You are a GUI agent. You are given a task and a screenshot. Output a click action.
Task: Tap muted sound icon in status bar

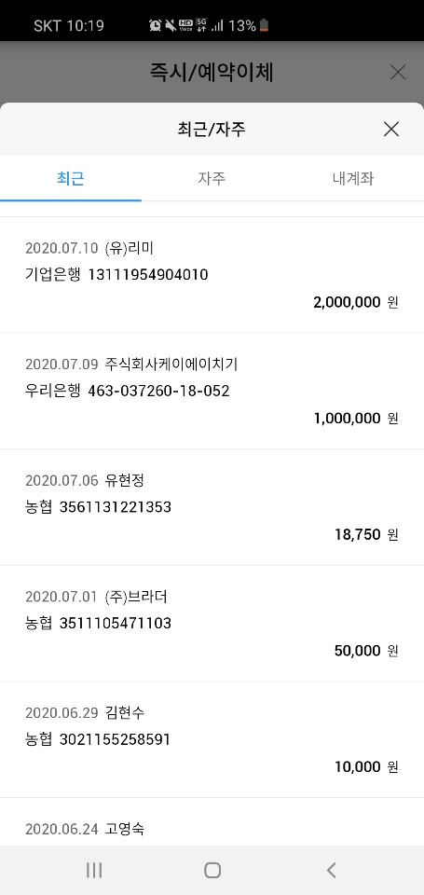[170, 25]
